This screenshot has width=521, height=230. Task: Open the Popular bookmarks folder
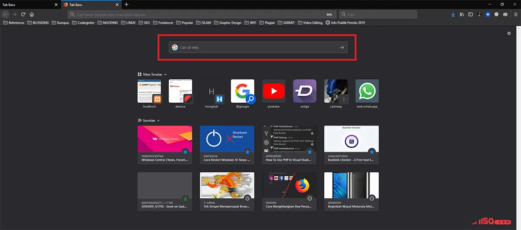click(x=185, y=23)
